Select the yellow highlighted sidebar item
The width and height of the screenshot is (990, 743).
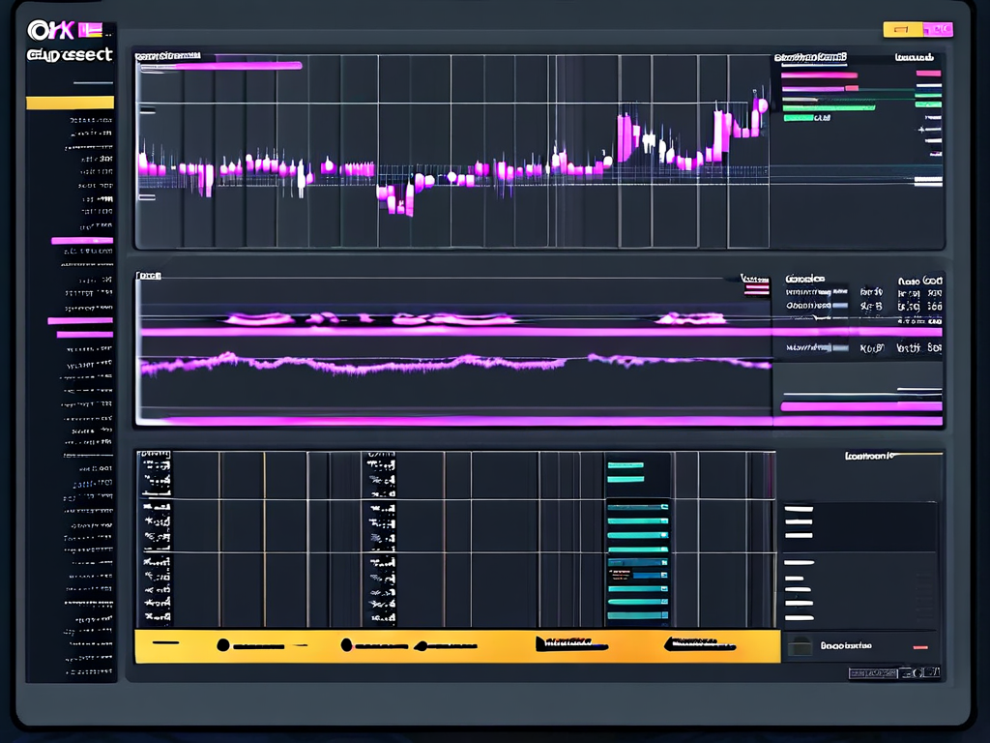tap(70, 103)
